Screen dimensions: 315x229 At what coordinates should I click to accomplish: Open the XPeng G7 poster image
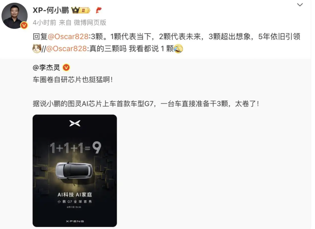click(x=75, y=171)
